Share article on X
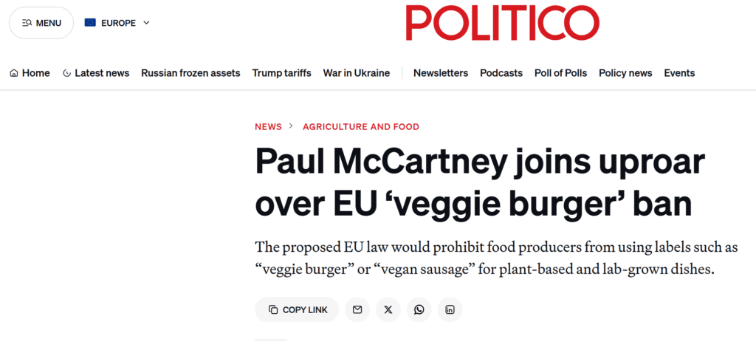This screenshot has width=756, height=353. point(388,309)
